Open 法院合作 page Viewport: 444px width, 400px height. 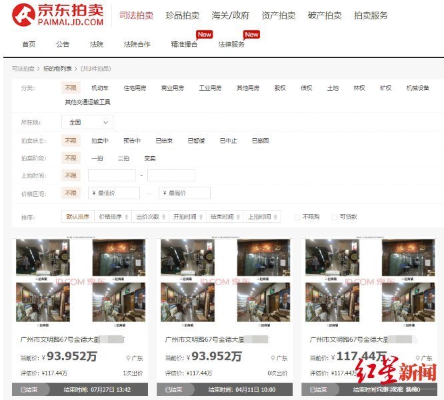pyautogui.click(x=137, y=44)
